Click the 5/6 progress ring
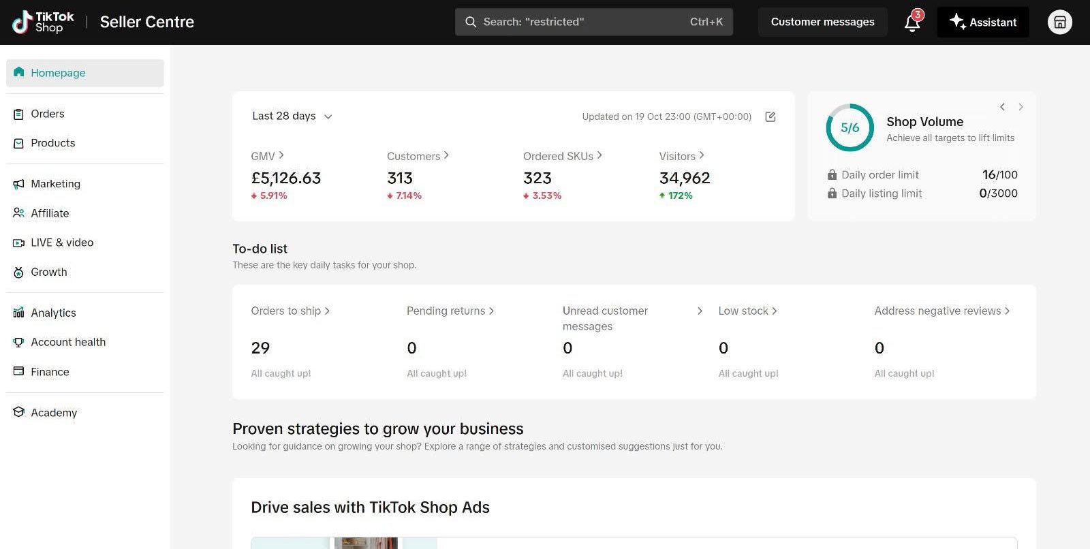The image size is (1090, 549). [850, 127]
